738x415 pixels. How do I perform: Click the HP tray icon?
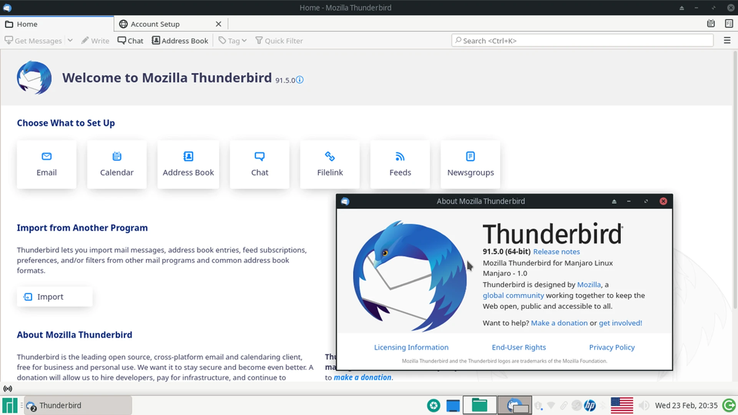tap(590, 405)
